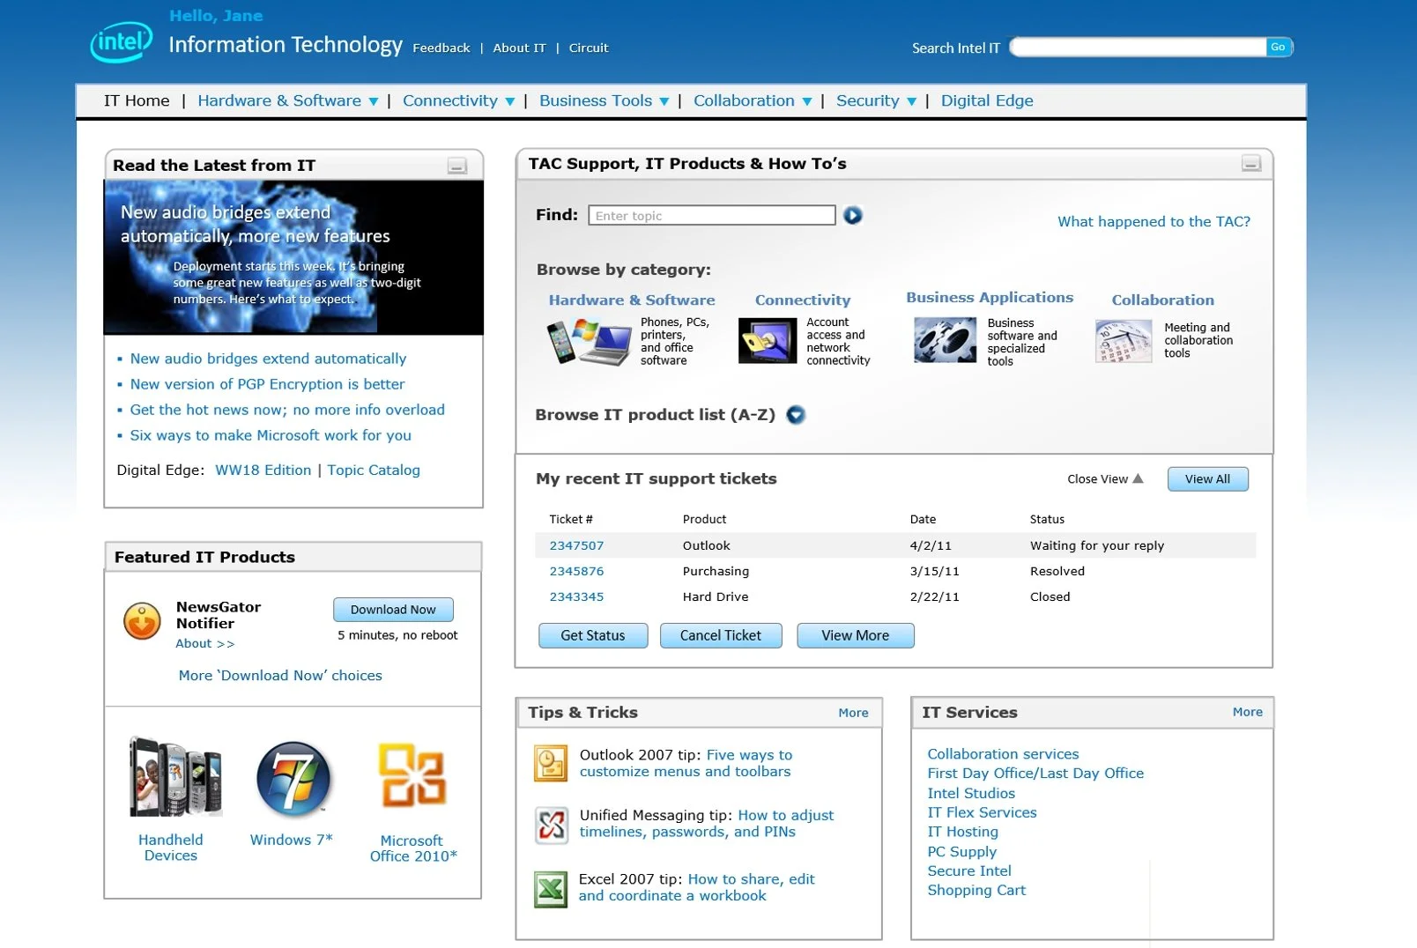1417x948 pixels.
Task: Click the Intel logo
Action: pyautogui.click(x=122, y=41)
